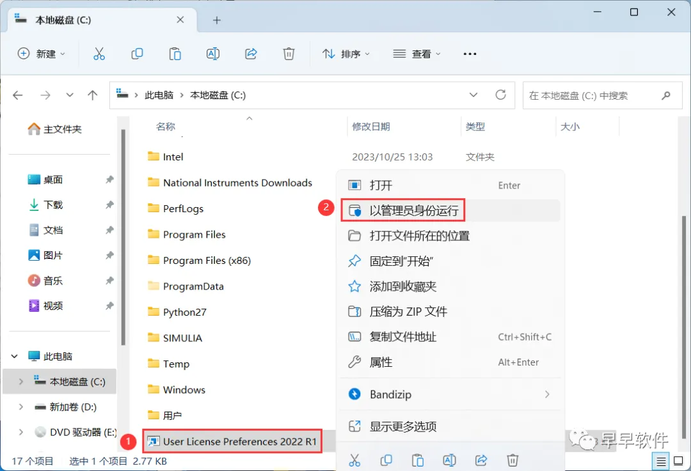
Task: Select User License Preferences 2022 R1 shortcut
Action: (232, 442)
